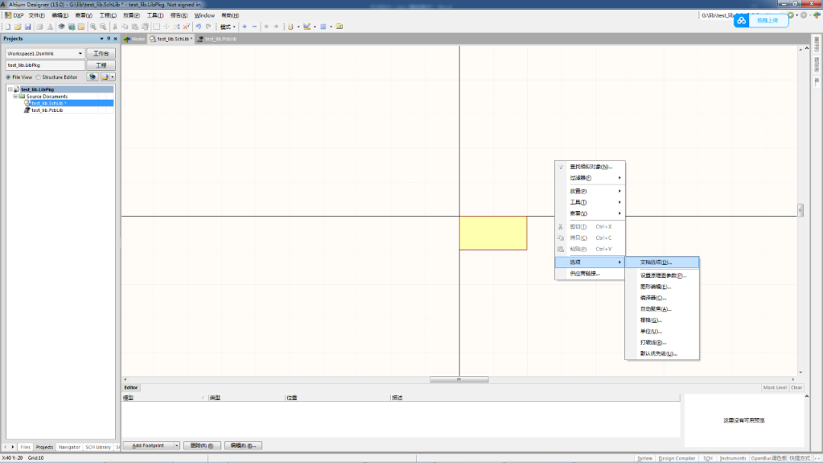Click the 删除(R) delete button below Editor
Image resolution: width=823 pixels, height=463 pixels.
tap(201, 445)
